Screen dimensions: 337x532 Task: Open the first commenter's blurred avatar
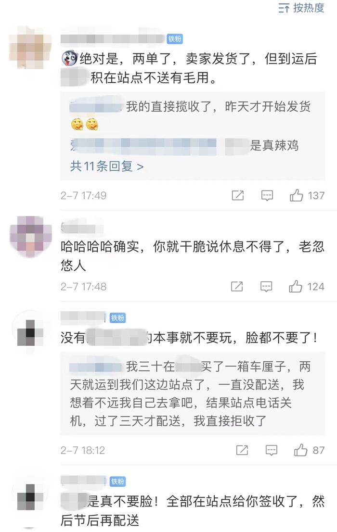[x=30, y=48]
